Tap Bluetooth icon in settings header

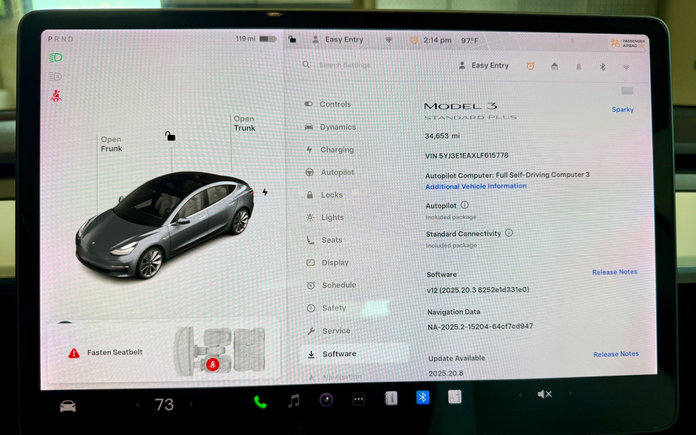click(602, 67)
